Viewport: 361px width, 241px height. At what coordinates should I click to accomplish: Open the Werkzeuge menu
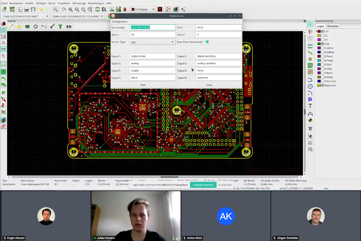[x=79, y=3]
